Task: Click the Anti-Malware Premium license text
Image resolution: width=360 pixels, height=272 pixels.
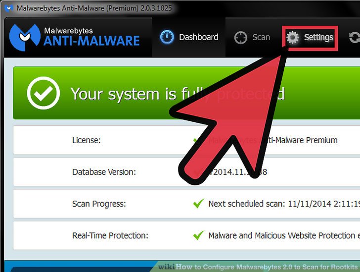Action: click(273, 140)
